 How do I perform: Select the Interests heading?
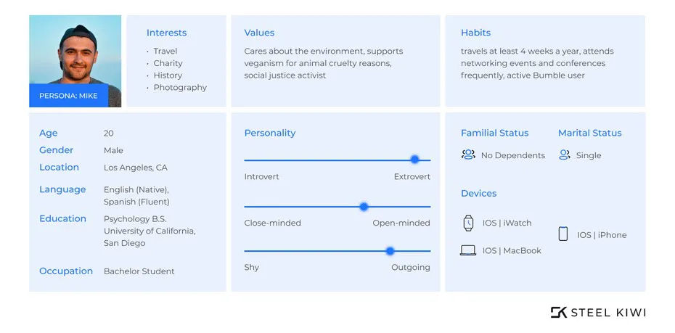pyautogui.click(x=167, y=33)
